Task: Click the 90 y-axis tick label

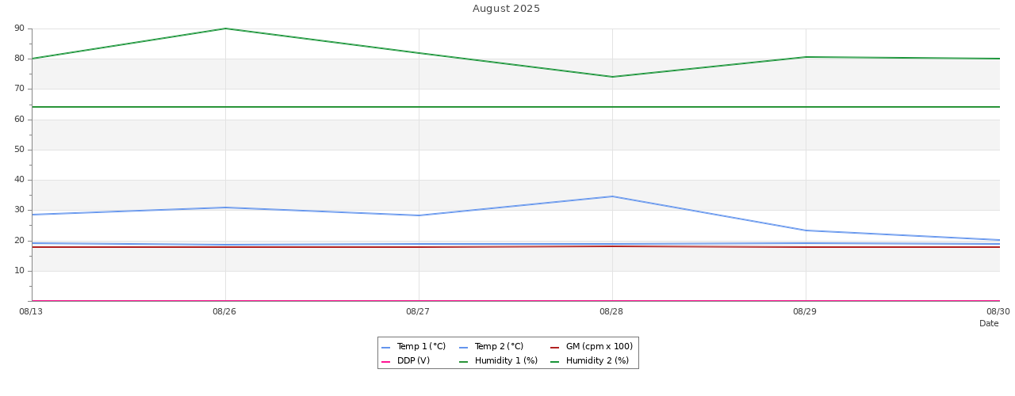Action: point(19,29)
